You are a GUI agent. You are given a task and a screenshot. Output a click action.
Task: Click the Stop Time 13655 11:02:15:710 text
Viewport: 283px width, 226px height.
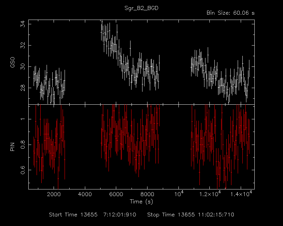[x=190, y=215]
